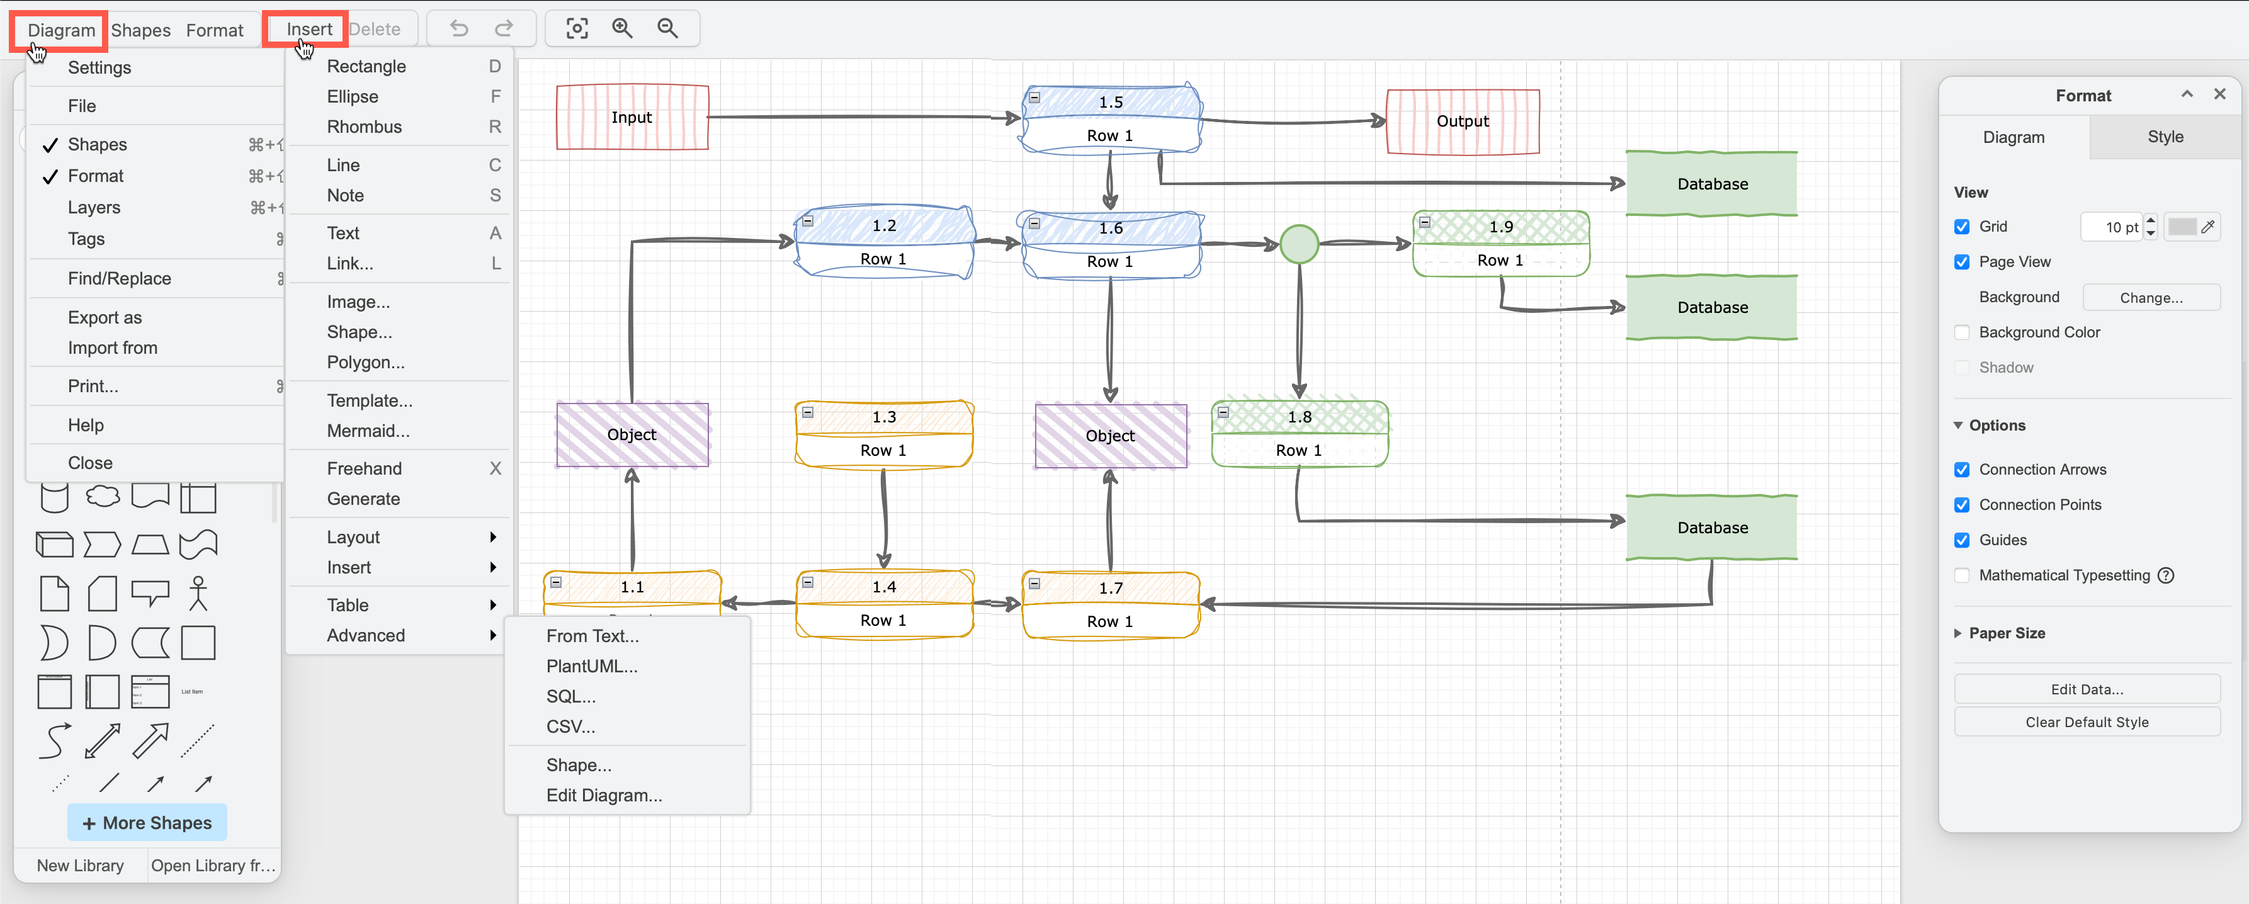
Task: Click the Change... background button
Action: pos(2151,298)
